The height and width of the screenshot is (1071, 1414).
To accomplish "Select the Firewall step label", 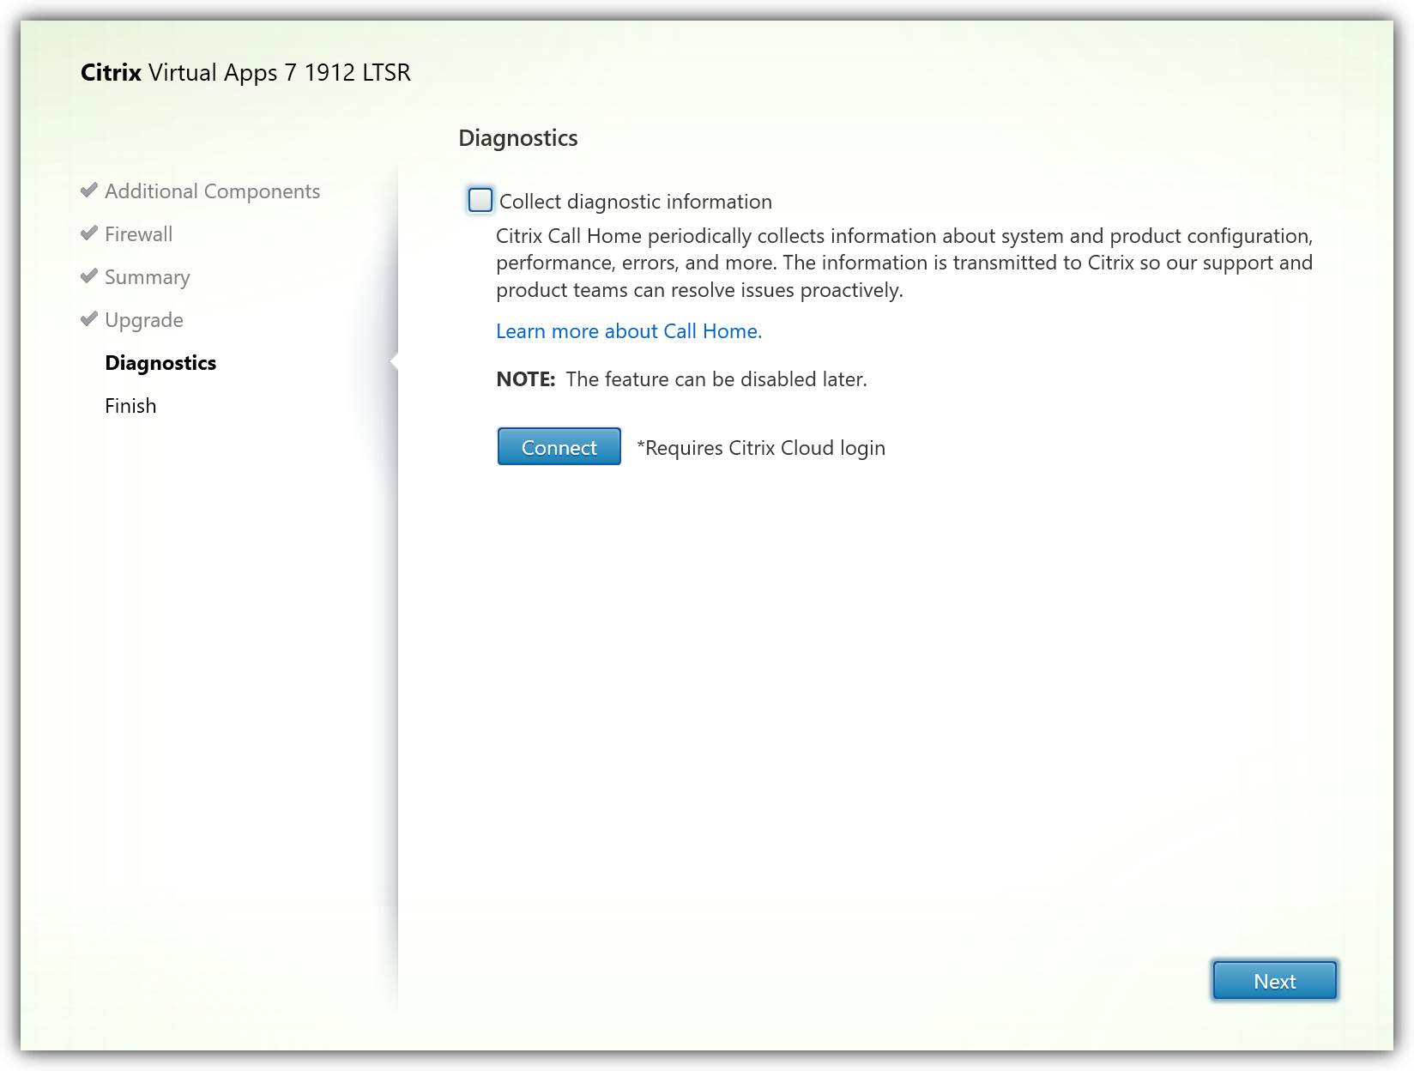I will tap(138, 234).
